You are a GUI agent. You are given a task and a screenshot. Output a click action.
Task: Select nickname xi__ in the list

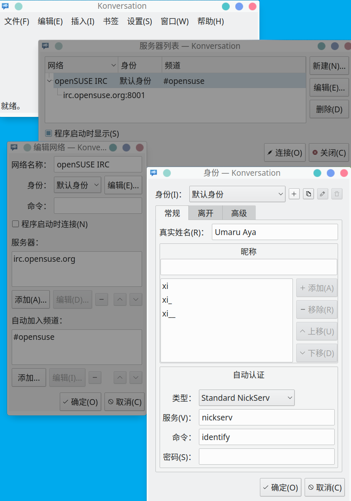tap(226, 314)
